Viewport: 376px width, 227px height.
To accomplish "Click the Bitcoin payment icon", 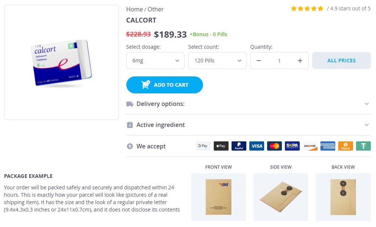I will click(346, 146).
